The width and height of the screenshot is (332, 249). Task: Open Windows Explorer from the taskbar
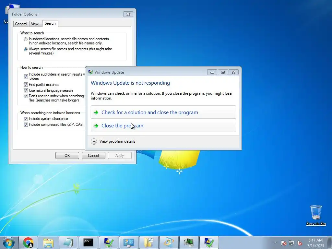[48, 243]
